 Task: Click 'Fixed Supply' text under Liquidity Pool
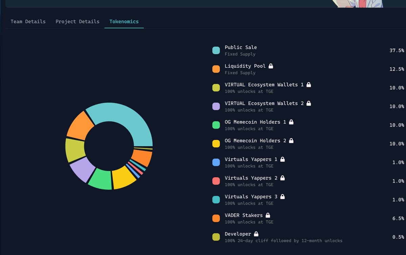(x=240, y=73)
